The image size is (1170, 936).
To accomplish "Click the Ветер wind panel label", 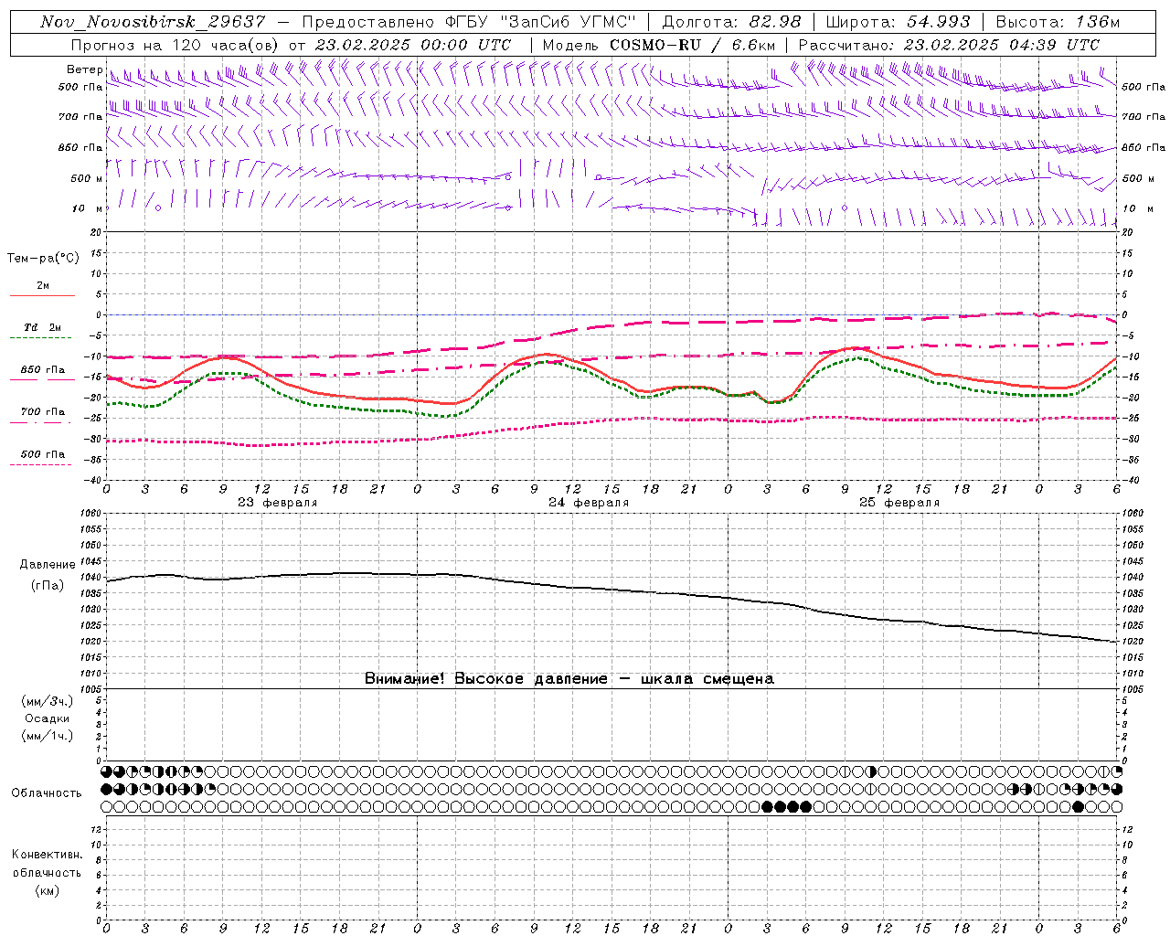I will [84, 69].
